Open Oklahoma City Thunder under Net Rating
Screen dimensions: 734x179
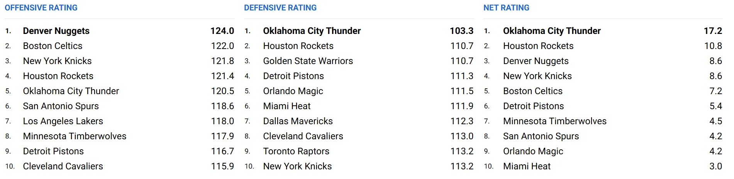coord(552,31)
